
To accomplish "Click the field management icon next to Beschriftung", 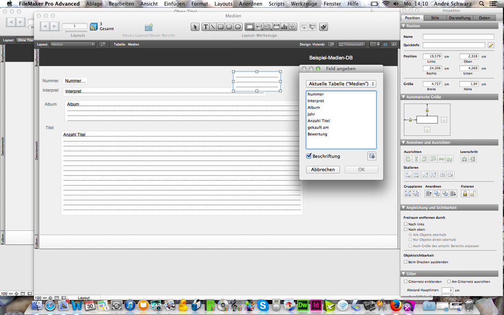I will click(x=372, y=156).
